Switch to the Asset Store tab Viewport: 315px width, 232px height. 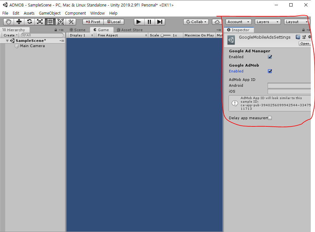[x=130, y=30]
